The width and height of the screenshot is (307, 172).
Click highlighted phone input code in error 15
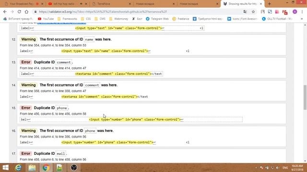click(135, 119)
